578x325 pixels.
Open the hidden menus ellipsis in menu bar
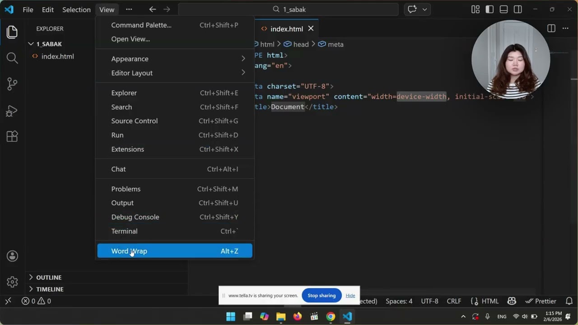tap(129, 9)
